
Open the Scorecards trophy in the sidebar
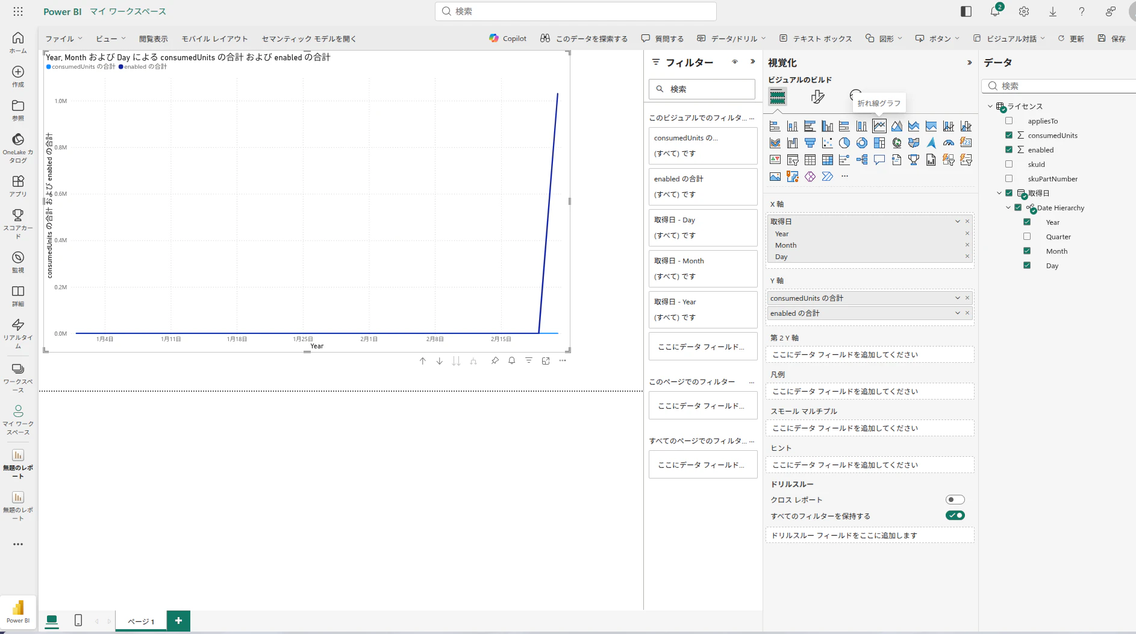point(18,223)
